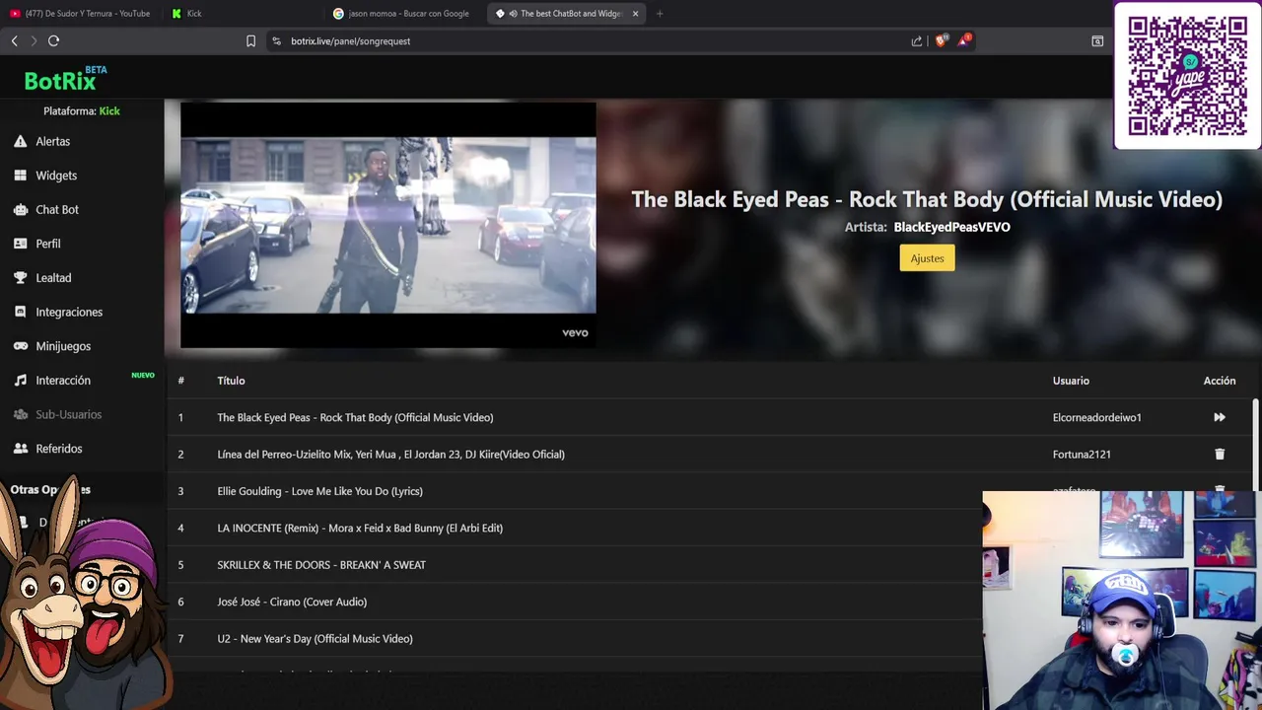The width and height of the screenshot is (1262, 710).
Task: Open the Lealtad trophy icon
Action: (20, 278)
